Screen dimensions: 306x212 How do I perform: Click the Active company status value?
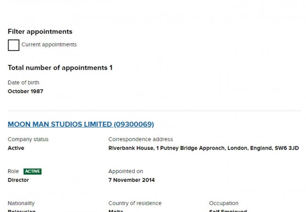(x=16, y=148)
